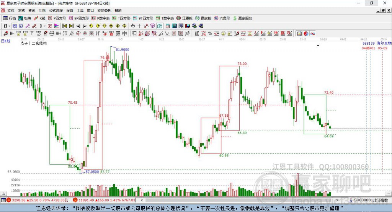Click the 57.0500 low price label

(x=92, y=171)
